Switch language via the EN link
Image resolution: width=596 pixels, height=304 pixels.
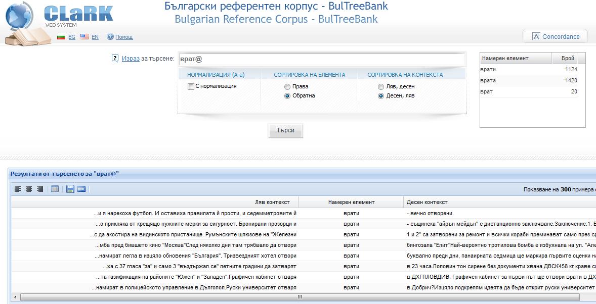point(95,37)
